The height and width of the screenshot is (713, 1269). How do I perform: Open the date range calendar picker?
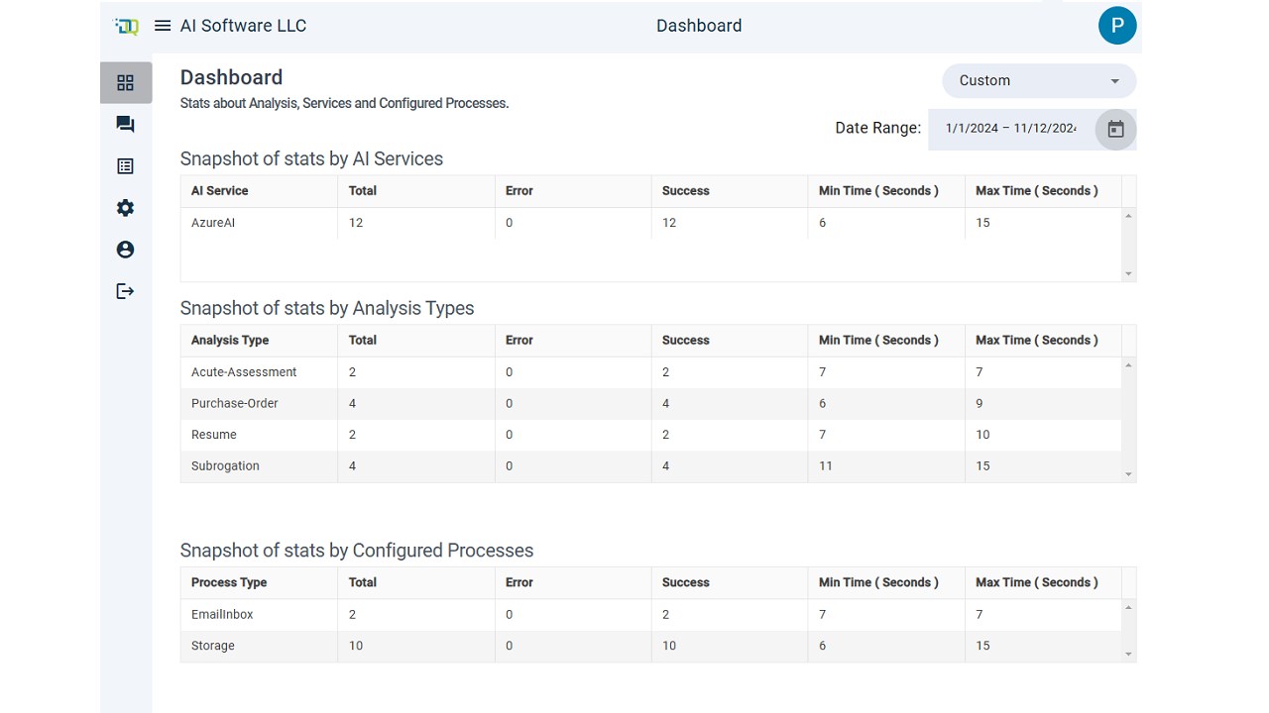point(1115,129)
